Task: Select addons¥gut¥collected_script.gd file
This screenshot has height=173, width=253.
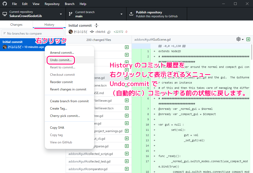Action: pos(99,154)
